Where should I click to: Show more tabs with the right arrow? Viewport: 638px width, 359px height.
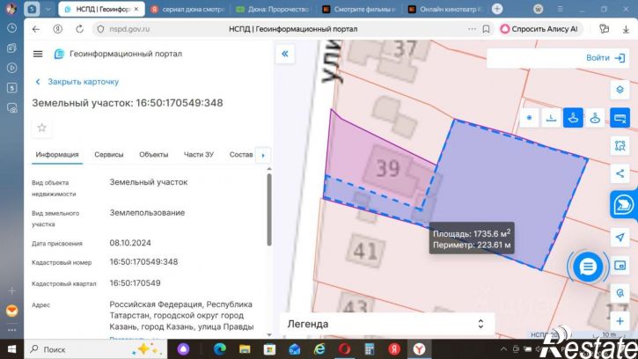263,155
